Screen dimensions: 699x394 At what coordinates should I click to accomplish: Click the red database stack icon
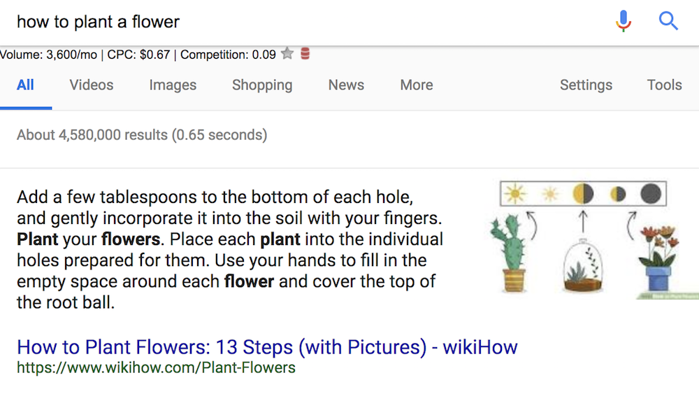coord(305,54)
